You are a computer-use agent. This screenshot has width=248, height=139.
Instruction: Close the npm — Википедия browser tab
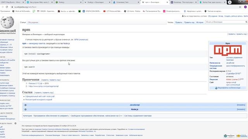167,2
